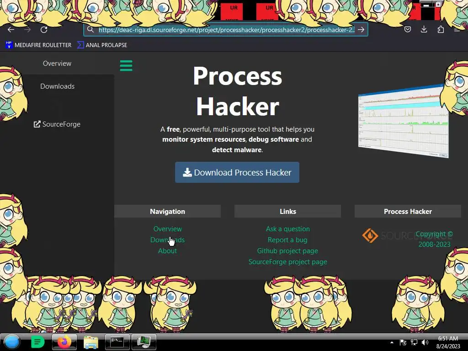Viewport: 468px width, 351px height.
Task: Click the Links section header
Action: (x=288, y=211)
